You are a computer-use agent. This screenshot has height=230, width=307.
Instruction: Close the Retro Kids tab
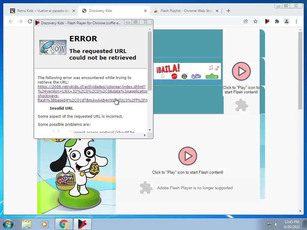74,11
